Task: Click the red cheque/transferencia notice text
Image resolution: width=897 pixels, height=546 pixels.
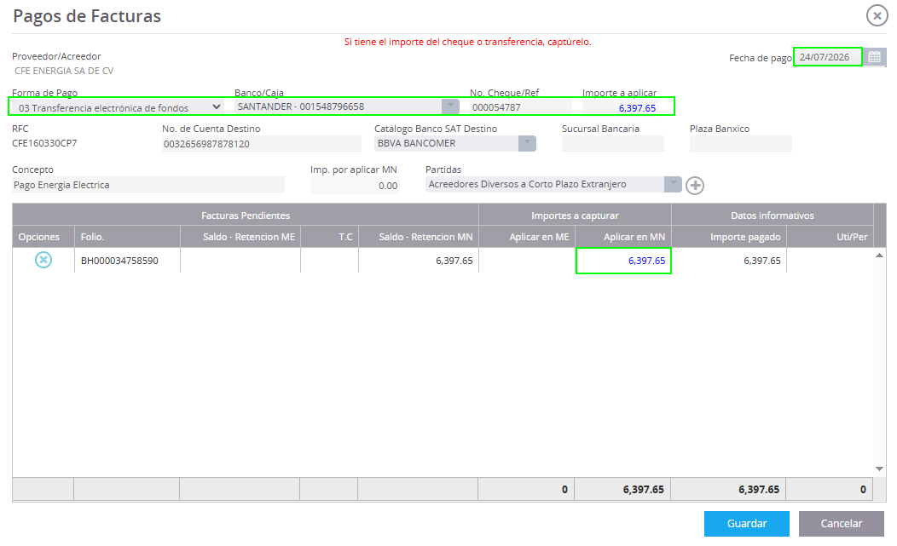Action: click(x=468, y=42)
